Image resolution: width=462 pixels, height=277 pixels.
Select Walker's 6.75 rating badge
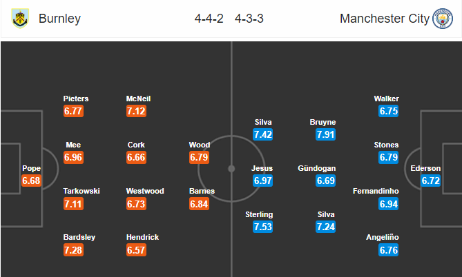click(x=389, y=111)
